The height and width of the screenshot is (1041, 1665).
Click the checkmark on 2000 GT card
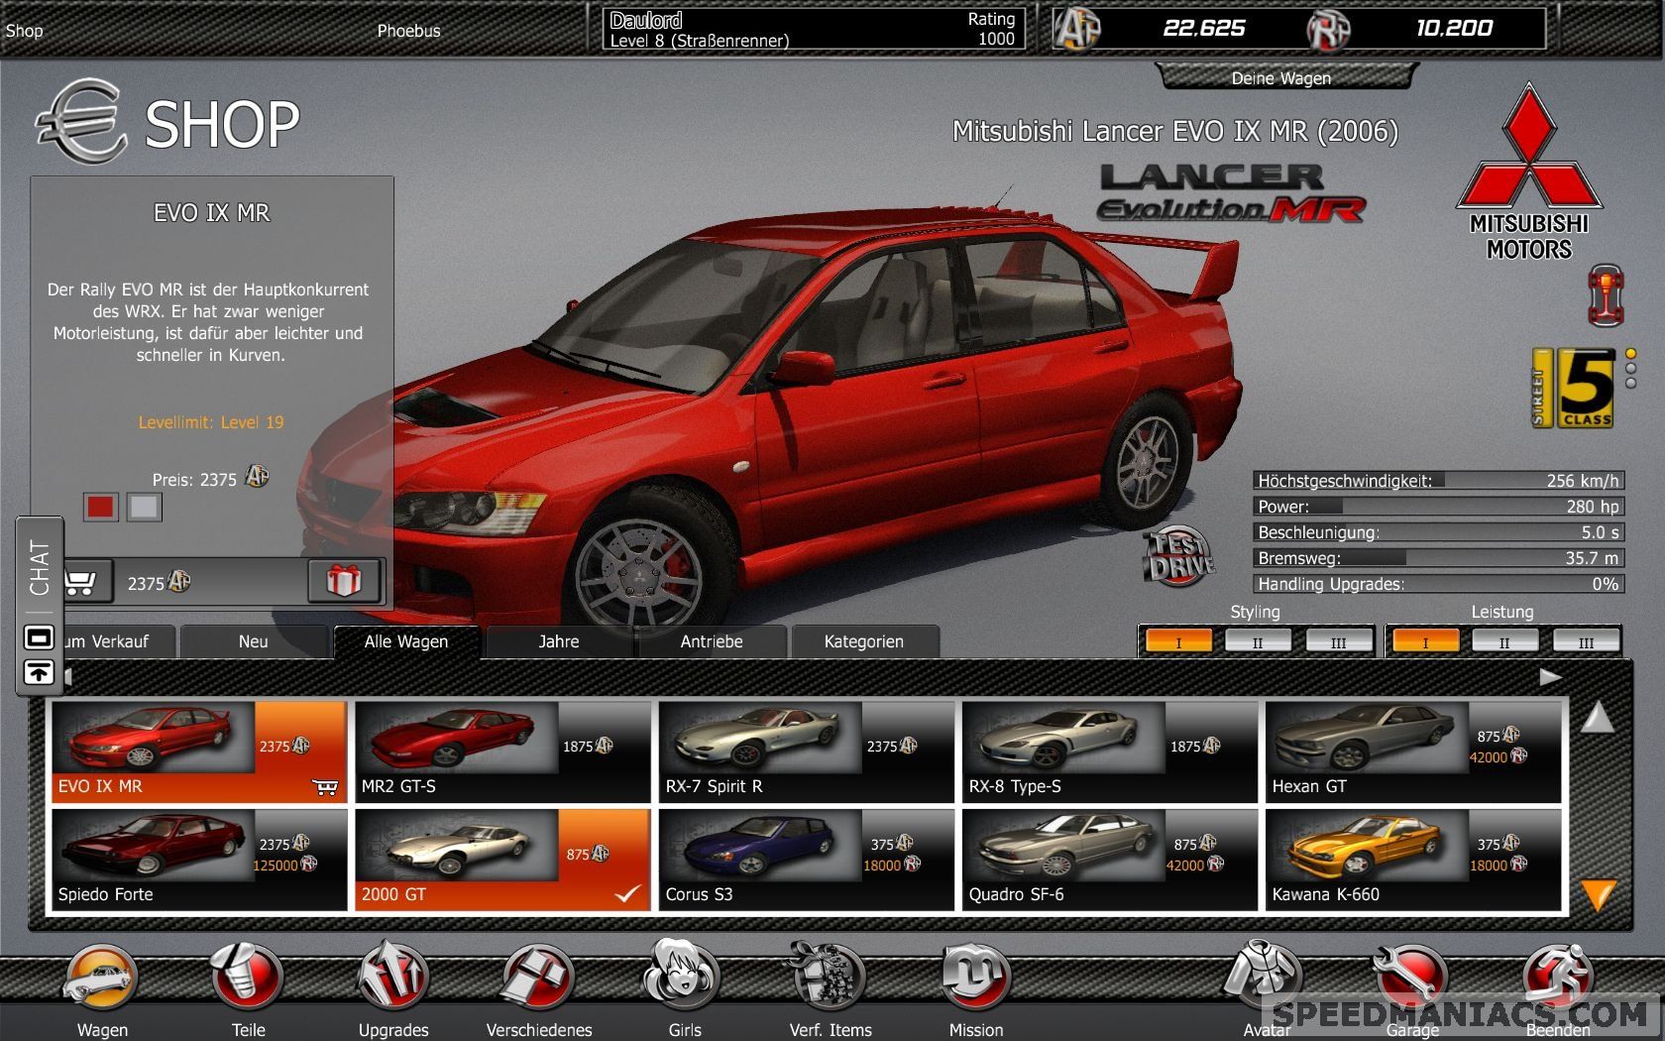[x=627, y=893]
